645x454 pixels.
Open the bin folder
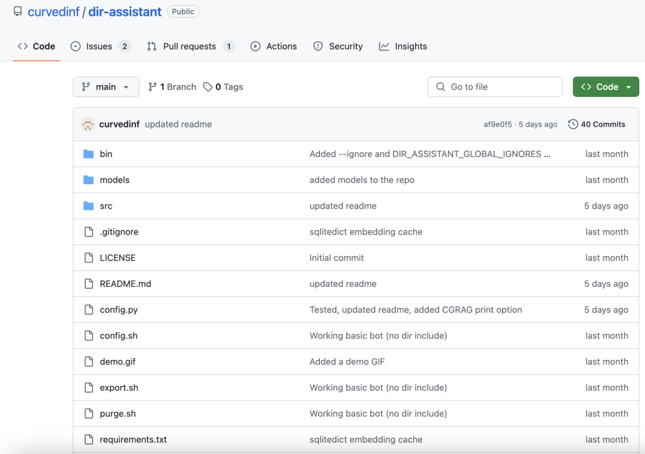coord(106,154)
